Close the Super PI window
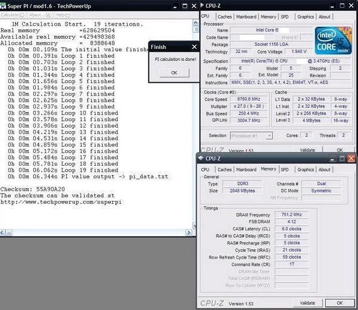The width and height of the screenshot is (358, 310). pyautogui.click(x=194, y=6)
